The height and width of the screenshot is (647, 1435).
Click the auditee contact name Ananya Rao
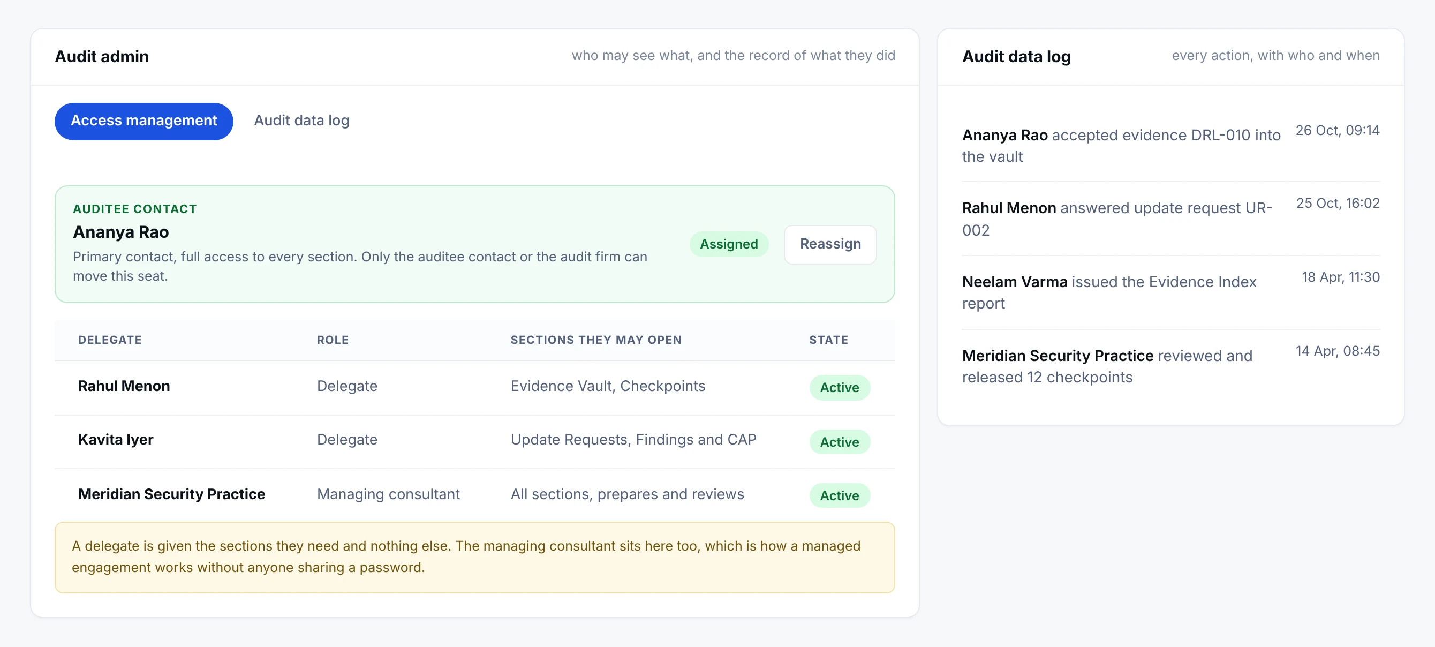tap(121, 232)
